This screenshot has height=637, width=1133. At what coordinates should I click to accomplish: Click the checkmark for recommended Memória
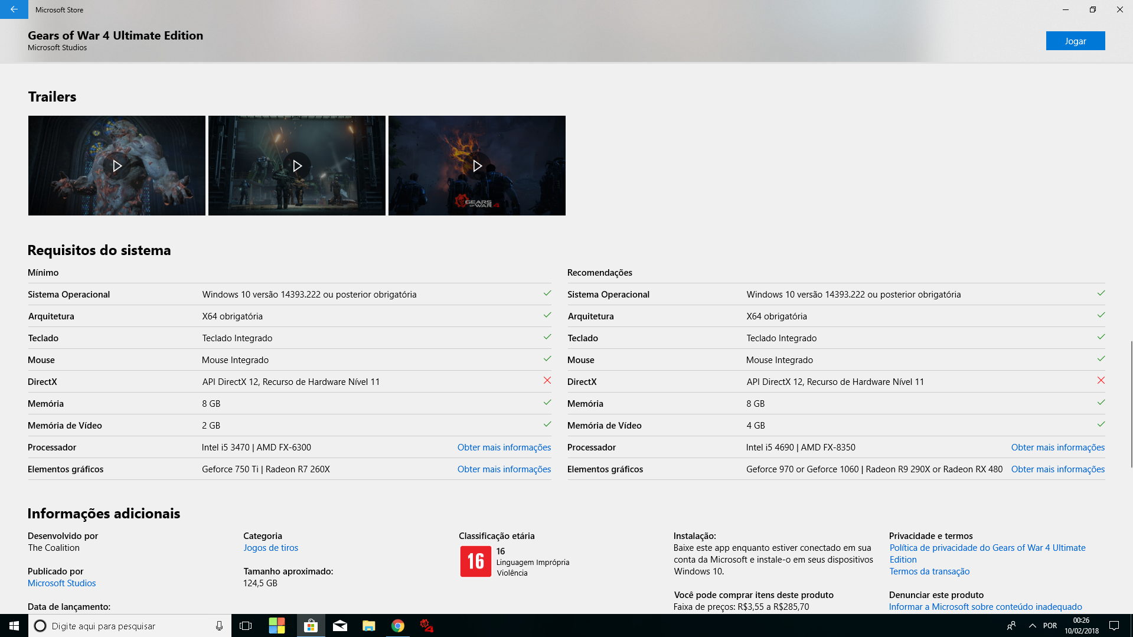(1101, 403)
